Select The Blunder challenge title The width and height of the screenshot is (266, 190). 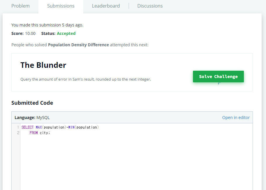(43, 65)
